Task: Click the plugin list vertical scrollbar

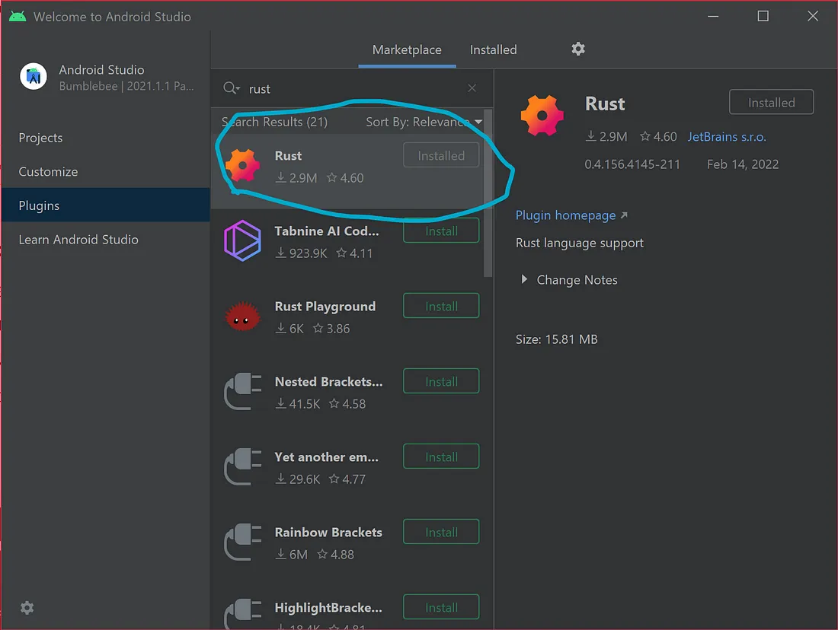Action: point(488,193)
